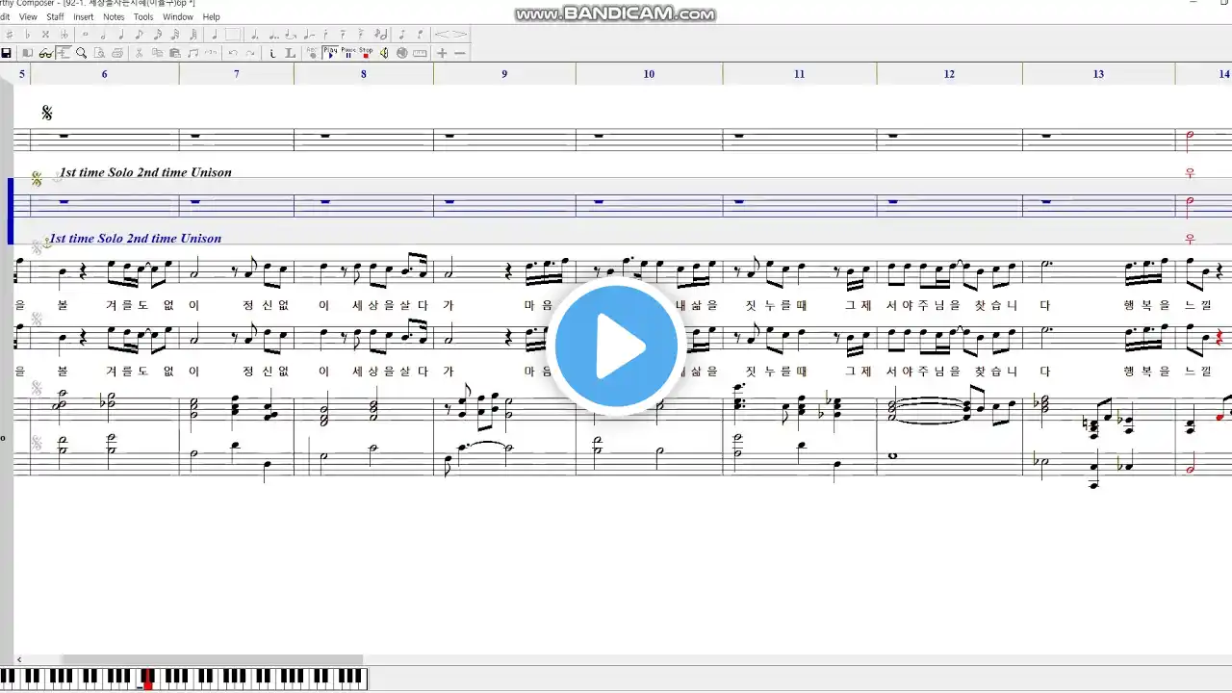Open the View menu
This screenshot has width=1232, height=693.
tap(28, 16)
